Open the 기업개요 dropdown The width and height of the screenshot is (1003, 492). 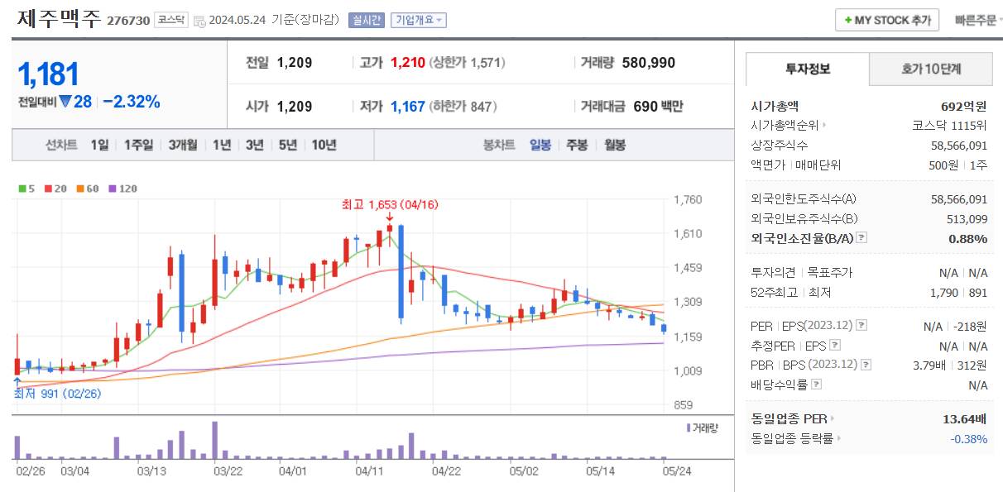tap(416, 20)
